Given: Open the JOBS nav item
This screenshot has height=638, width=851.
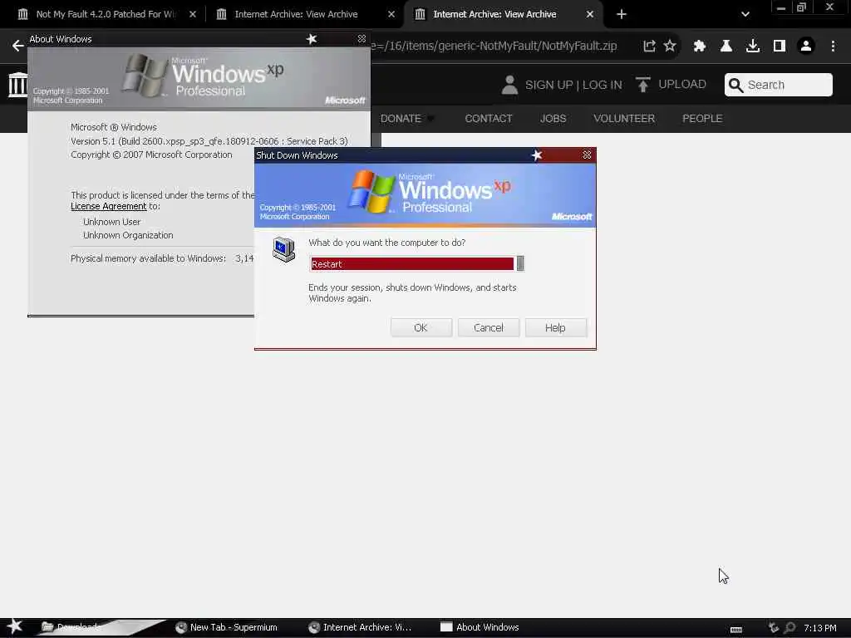Looking at the screenshot, I should (x=553, y=118).
